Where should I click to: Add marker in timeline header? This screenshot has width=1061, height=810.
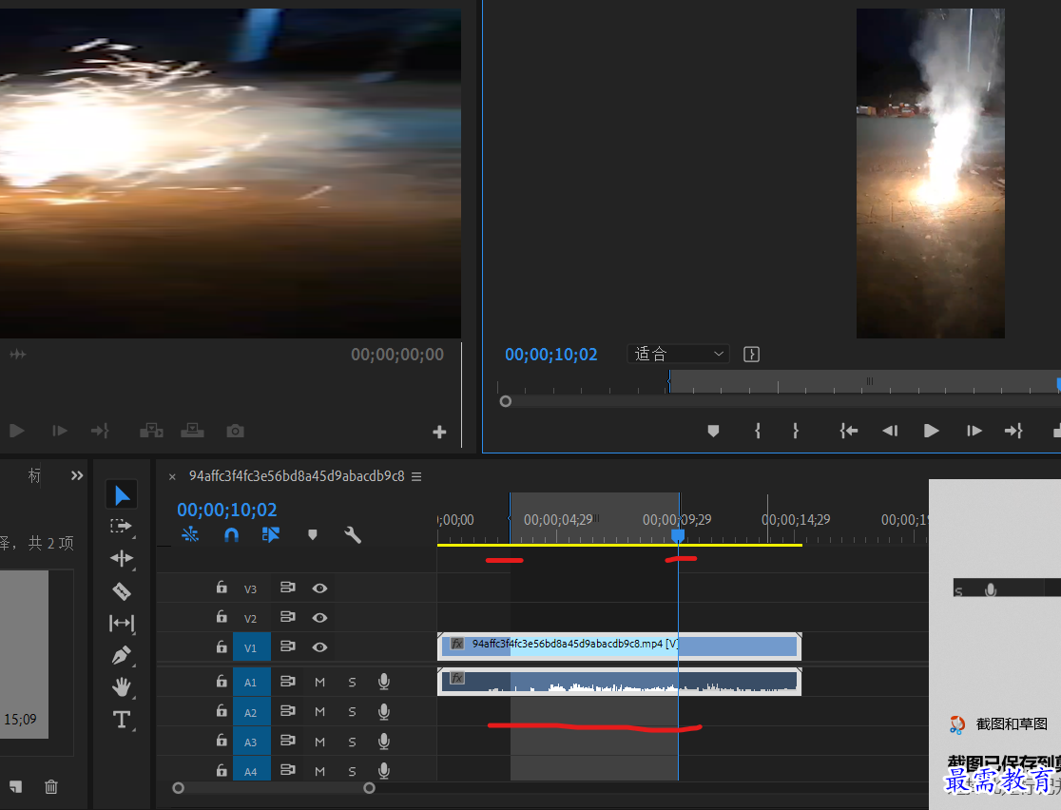point(312,535)
